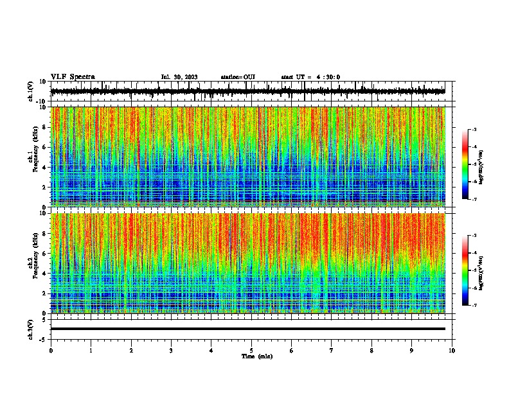Click the ch.2 color scale log(PSD) label
Image resolution: width=509 pixels, height=393 pixels.
click(481, 274)
